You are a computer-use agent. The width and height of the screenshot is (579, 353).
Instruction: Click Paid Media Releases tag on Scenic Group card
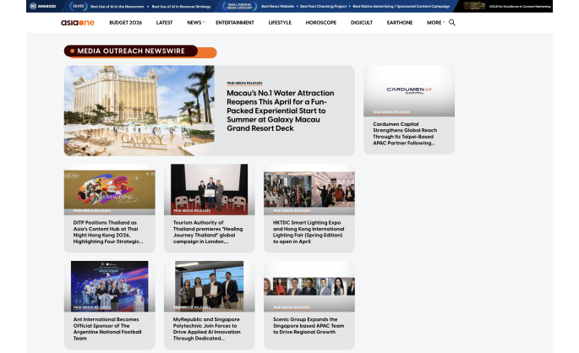[x=292, y=307]
